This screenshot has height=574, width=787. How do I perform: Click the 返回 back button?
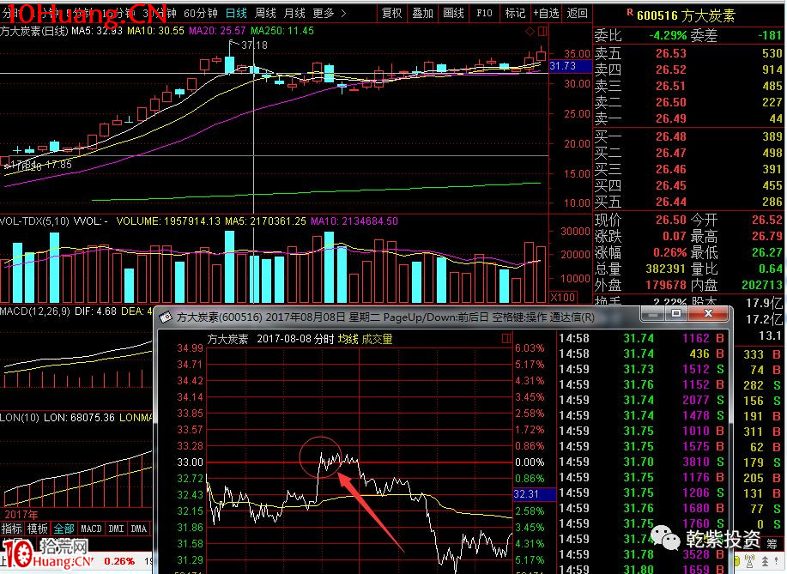[x=577, y=14]
